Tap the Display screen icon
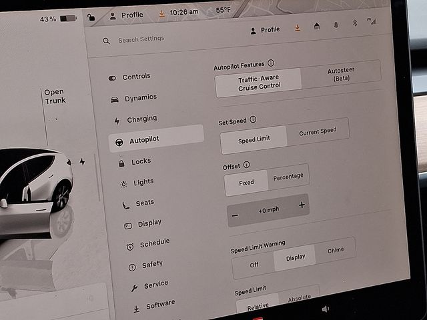This screenshot has width=427, height=320. [x=128, y=226]
